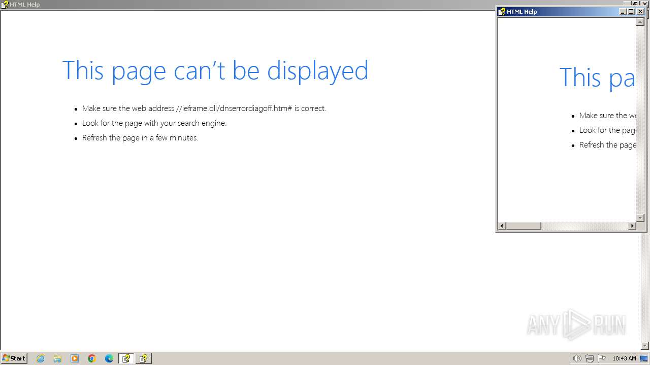This screenshot has width=650, height=365.
Task: Click scroll-down arrow in small HTML Help window
Action: (640, 217)
